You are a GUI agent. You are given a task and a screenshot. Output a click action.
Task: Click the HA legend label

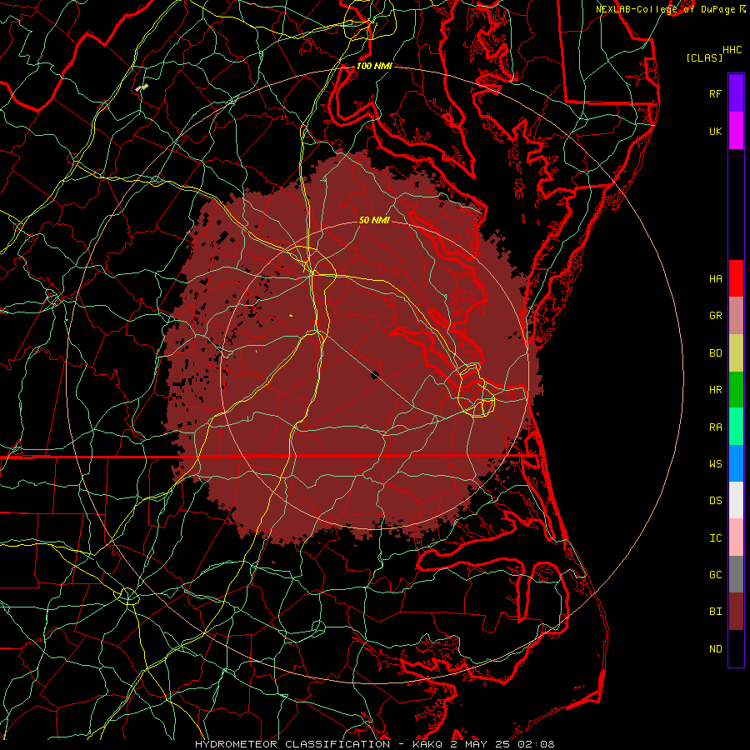[x=715, y=279]
